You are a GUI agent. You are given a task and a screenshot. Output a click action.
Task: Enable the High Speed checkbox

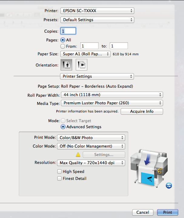[59, 171]
